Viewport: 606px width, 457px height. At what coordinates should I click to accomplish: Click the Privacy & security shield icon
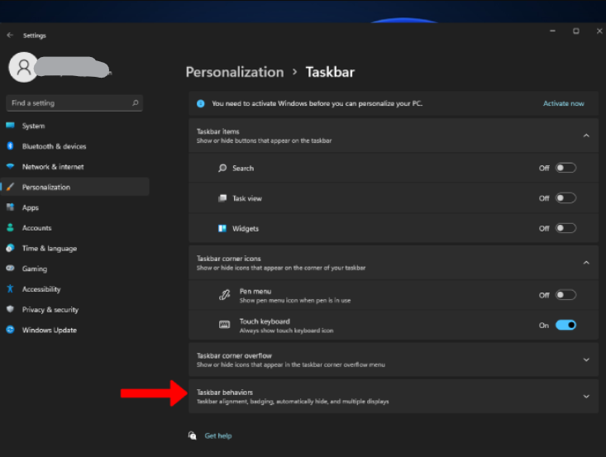[11, 309]
